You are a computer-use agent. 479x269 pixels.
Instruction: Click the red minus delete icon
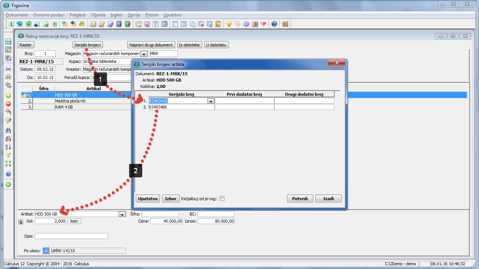(x=8, y=104)
